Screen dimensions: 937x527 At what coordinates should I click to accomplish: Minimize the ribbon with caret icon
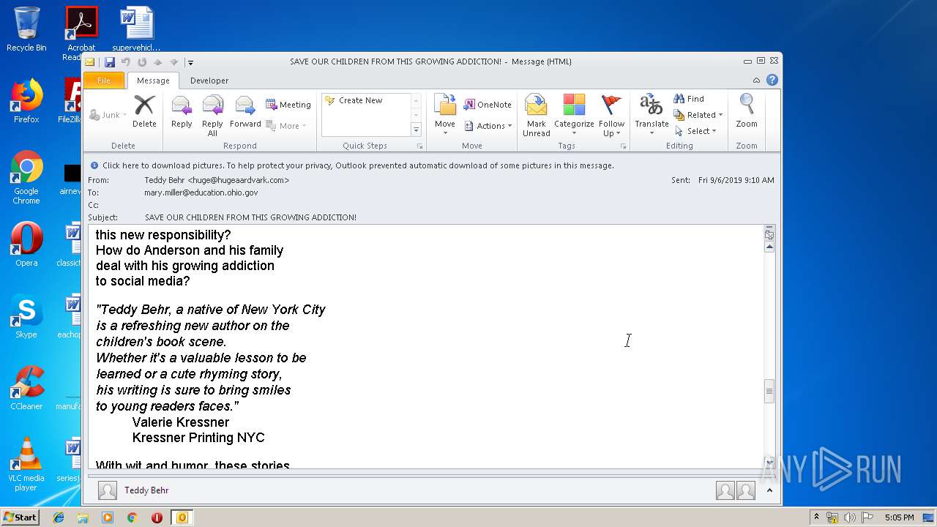pos(756,81)
